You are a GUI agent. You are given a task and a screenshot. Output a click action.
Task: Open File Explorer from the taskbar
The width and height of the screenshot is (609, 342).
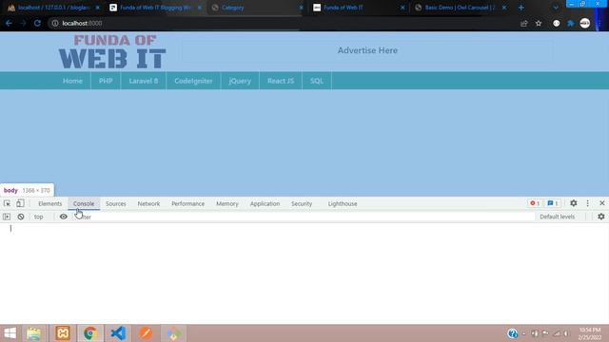[34, 333]
